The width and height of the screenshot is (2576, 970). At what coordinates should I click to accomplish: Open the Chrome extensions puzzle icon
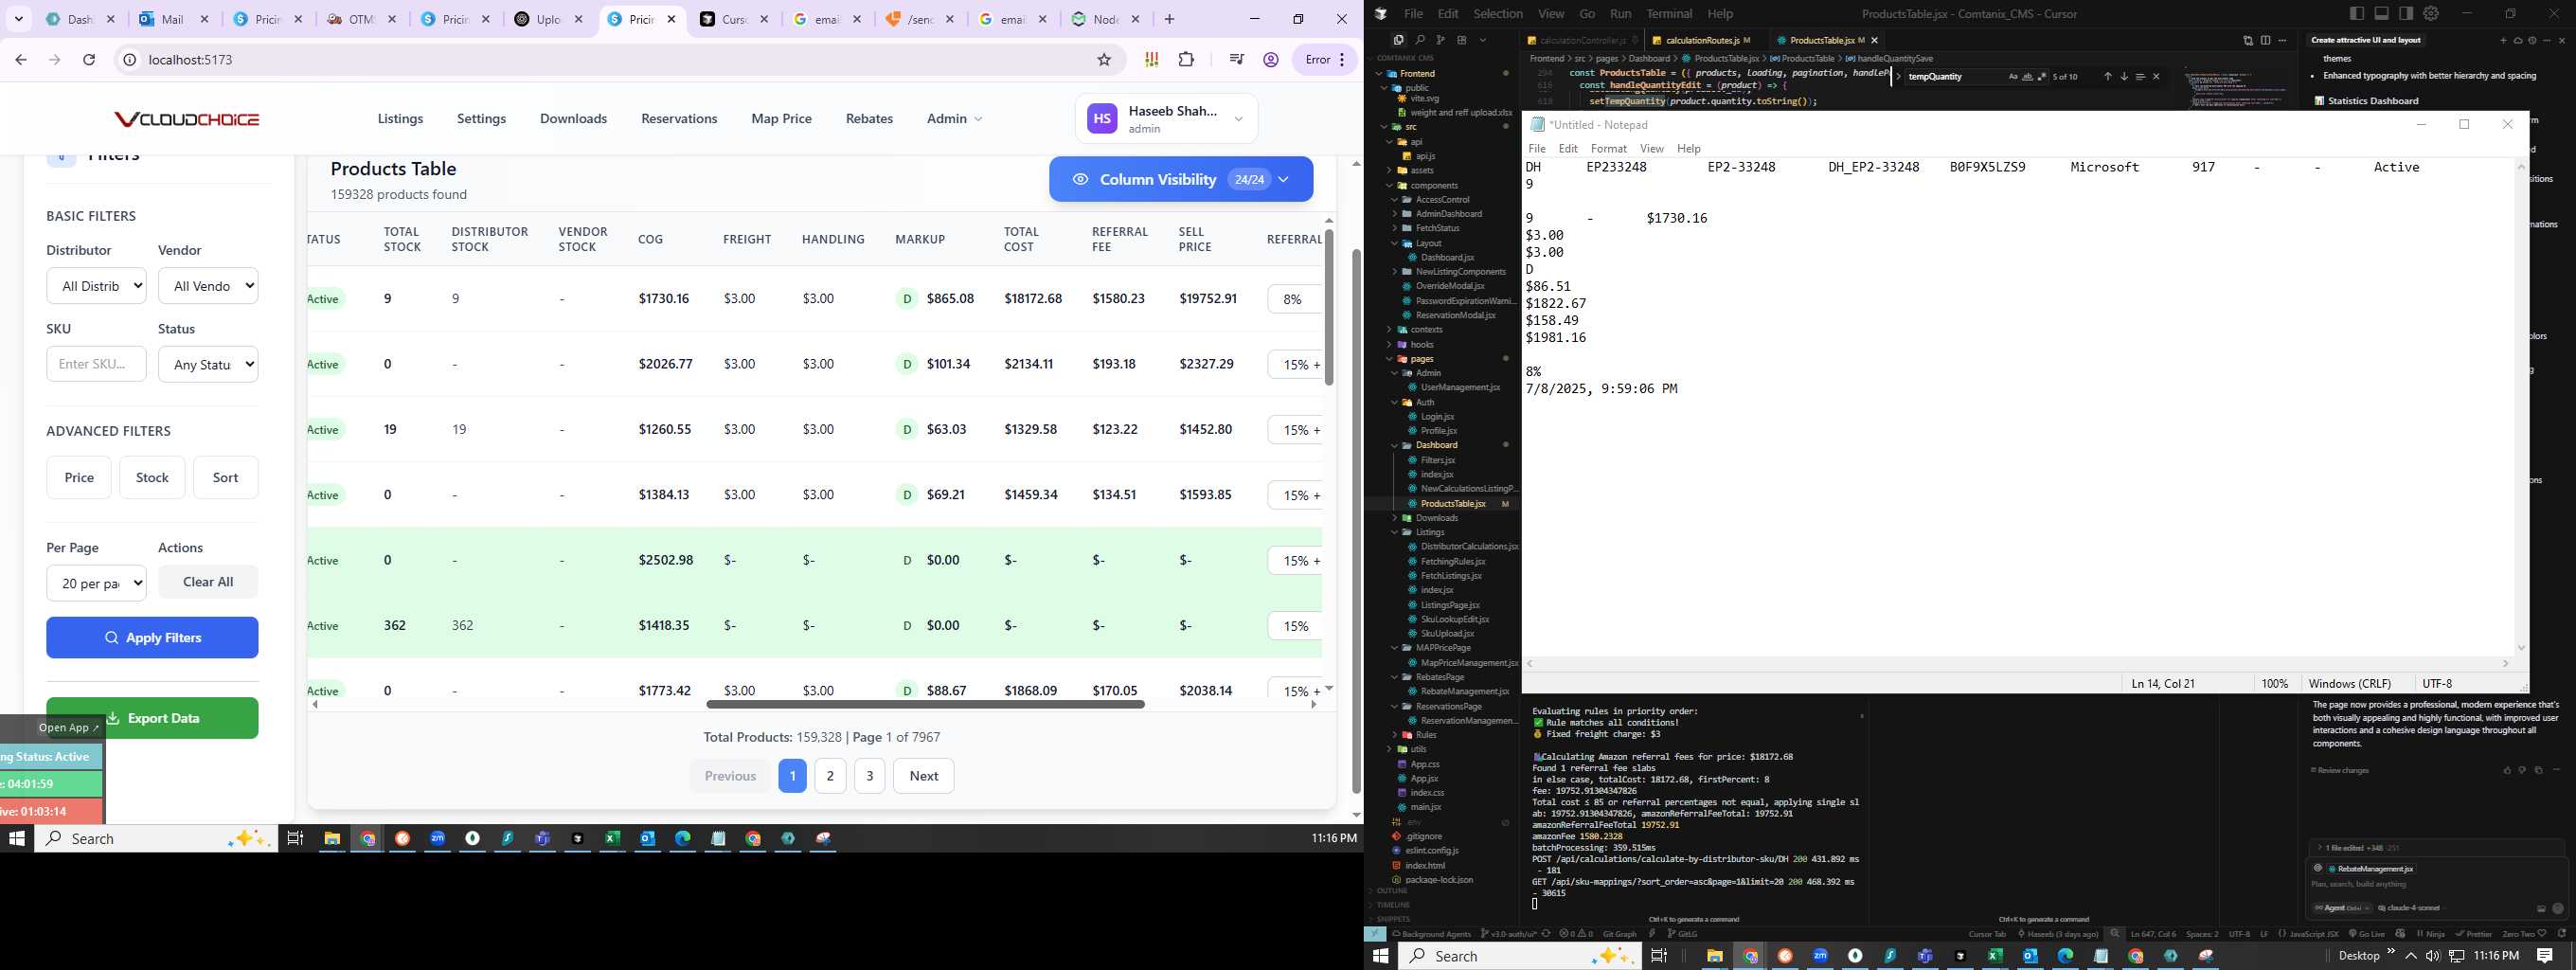(x=1186, y=60)
